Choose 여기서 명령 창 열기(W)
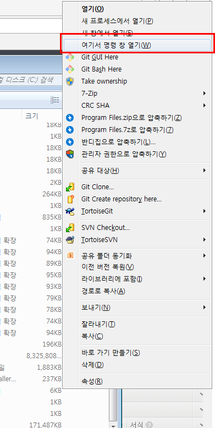Image resolution: width=215 pixels, height=428 pixels. [x=137, y=45]
